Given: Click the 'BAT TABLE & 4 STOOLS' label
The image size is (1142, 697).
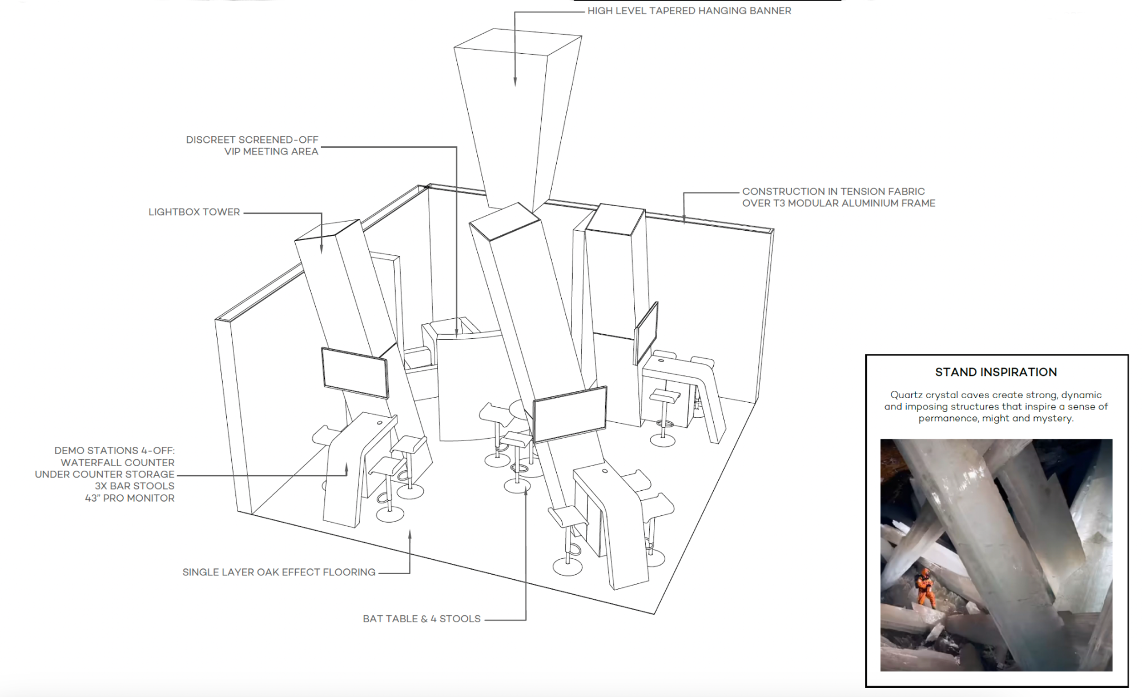Looking at the screenshot, I should tap(421, 619).
